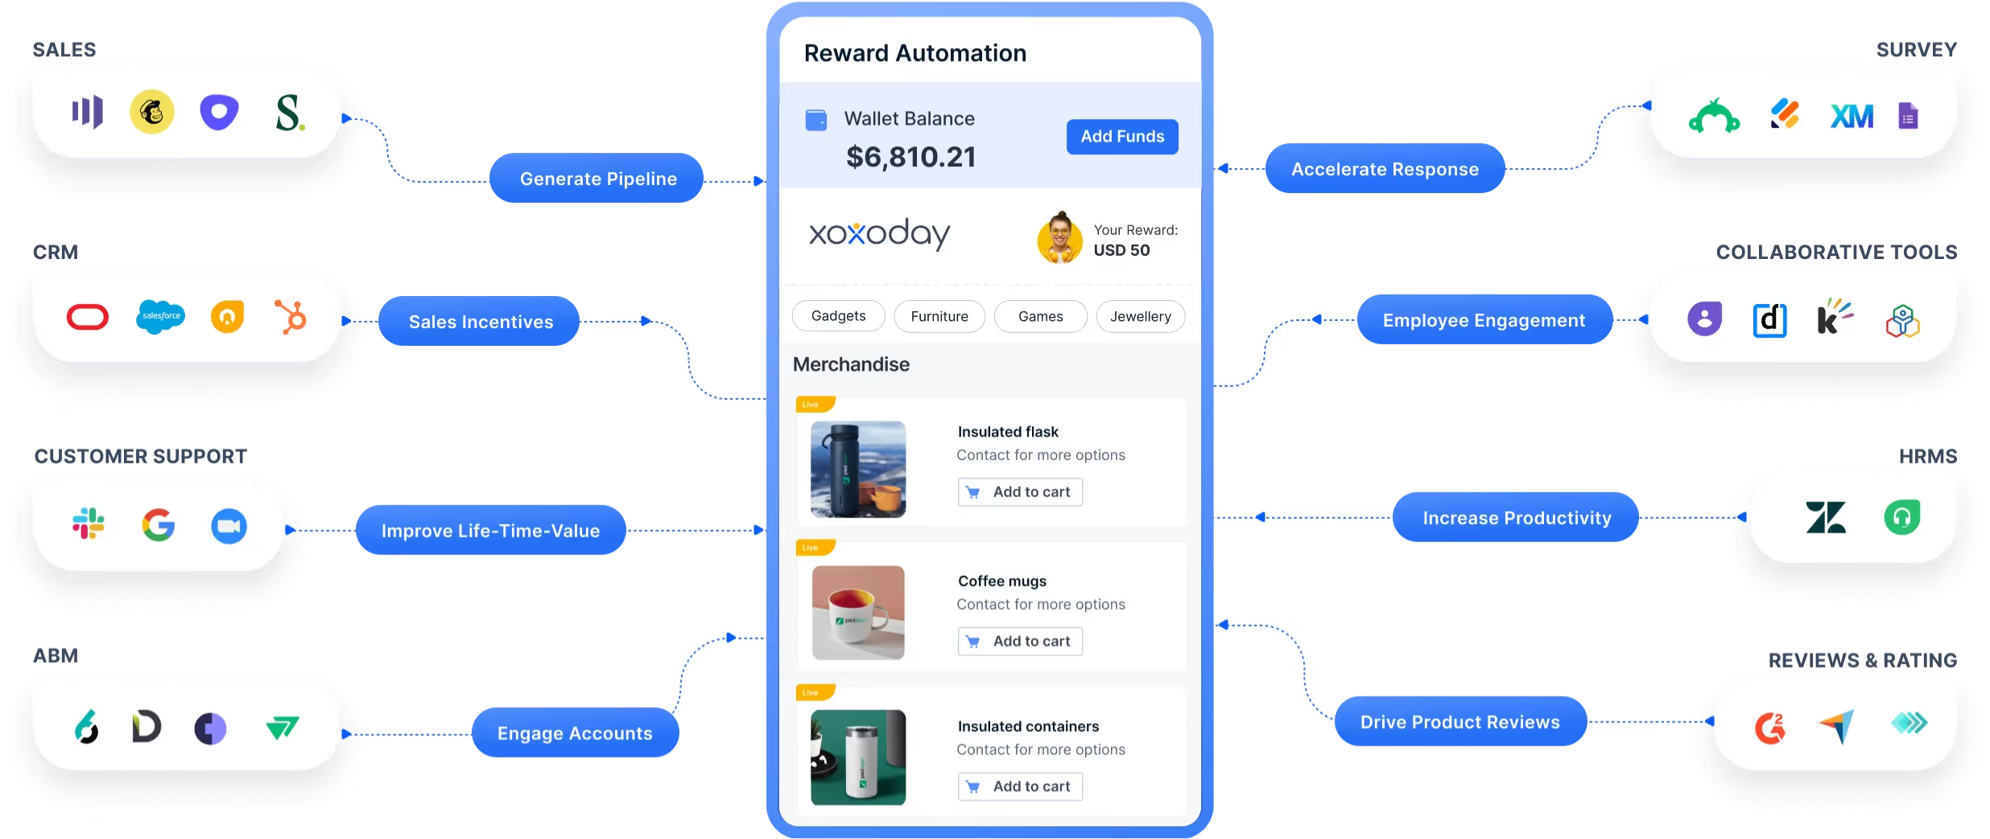
Task: Select the Furniture category tab
Action: click(x=939, y=316)
